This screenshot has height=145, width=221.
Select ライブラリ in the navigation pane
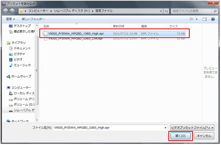tap(16, 43)
